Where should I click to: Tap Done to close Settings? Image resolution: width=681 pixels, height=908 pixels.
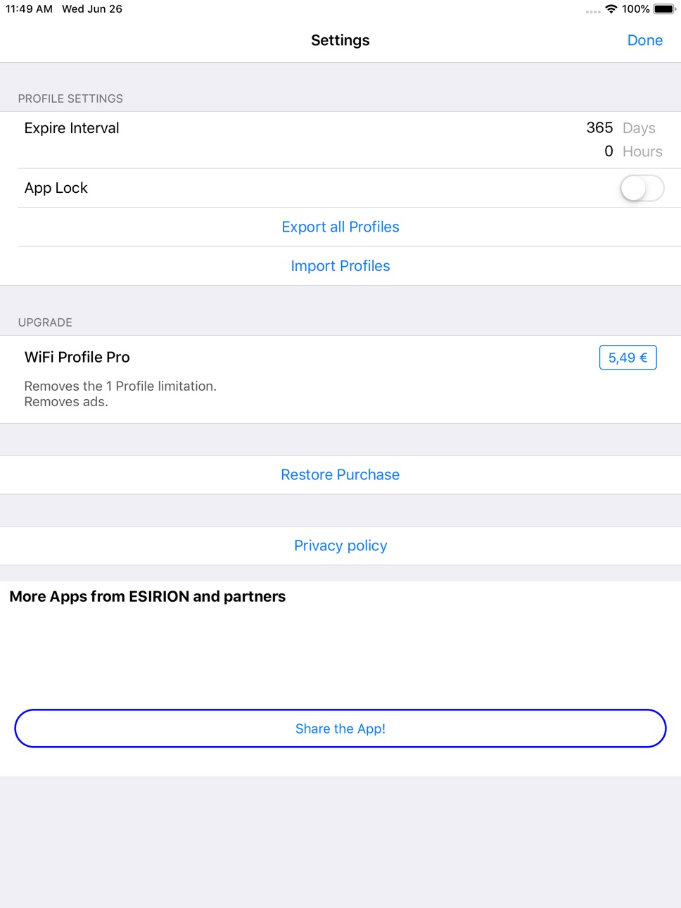pos(644,40)
